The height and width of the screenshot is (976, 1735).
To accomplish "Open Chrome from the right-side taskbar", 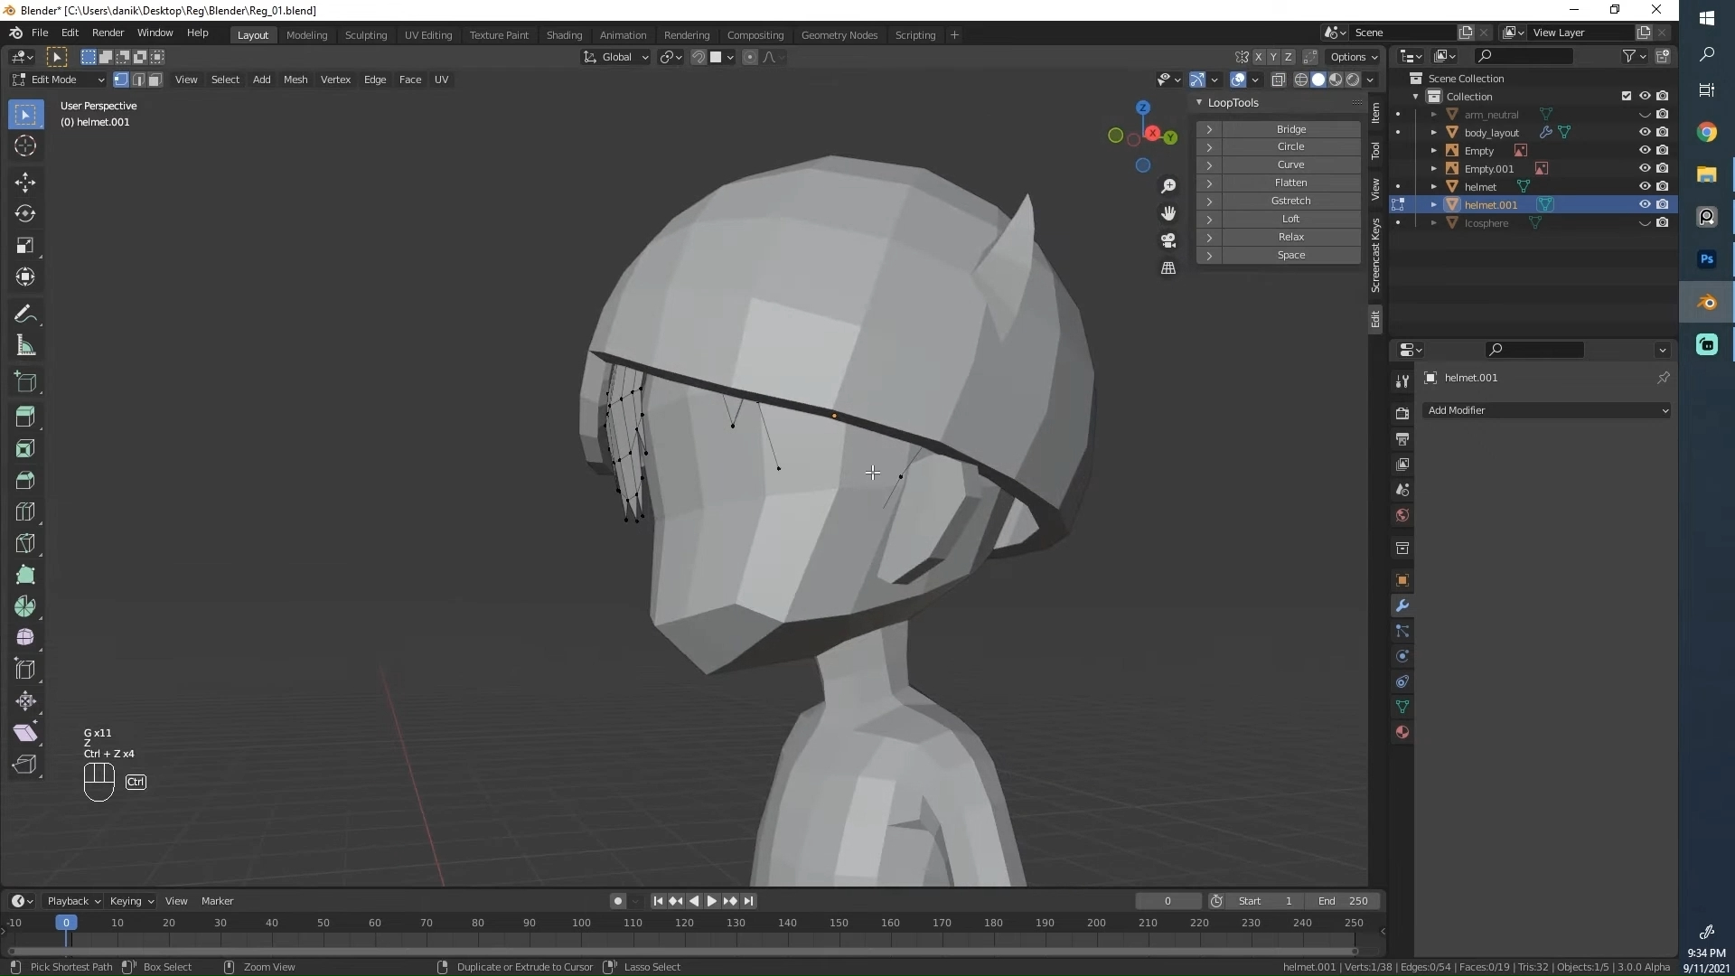I will pos(1707,132).
